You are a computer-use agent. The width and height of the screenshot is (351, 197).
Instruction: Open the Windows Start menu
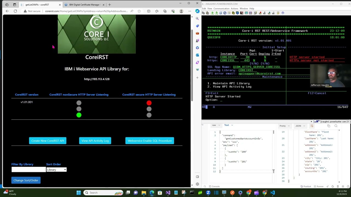point(79,193)
